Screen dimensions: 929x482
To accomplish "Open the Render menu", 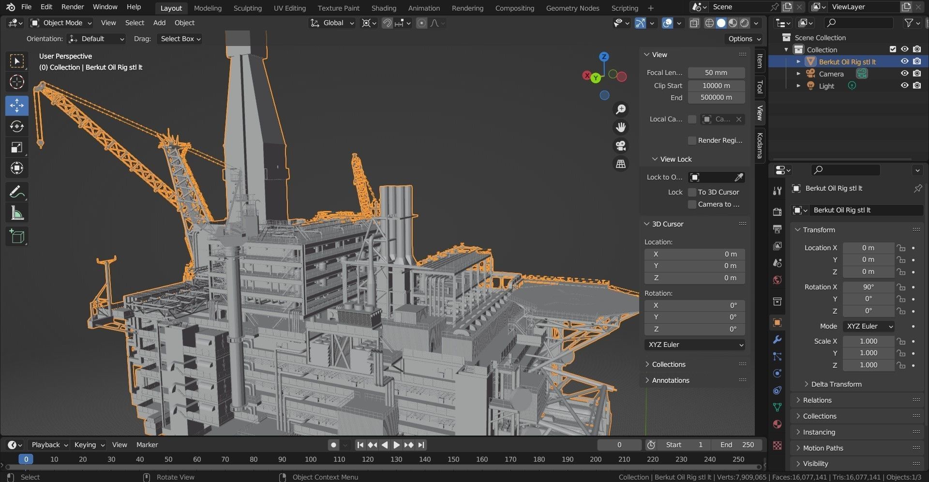I will coord(73,7).
